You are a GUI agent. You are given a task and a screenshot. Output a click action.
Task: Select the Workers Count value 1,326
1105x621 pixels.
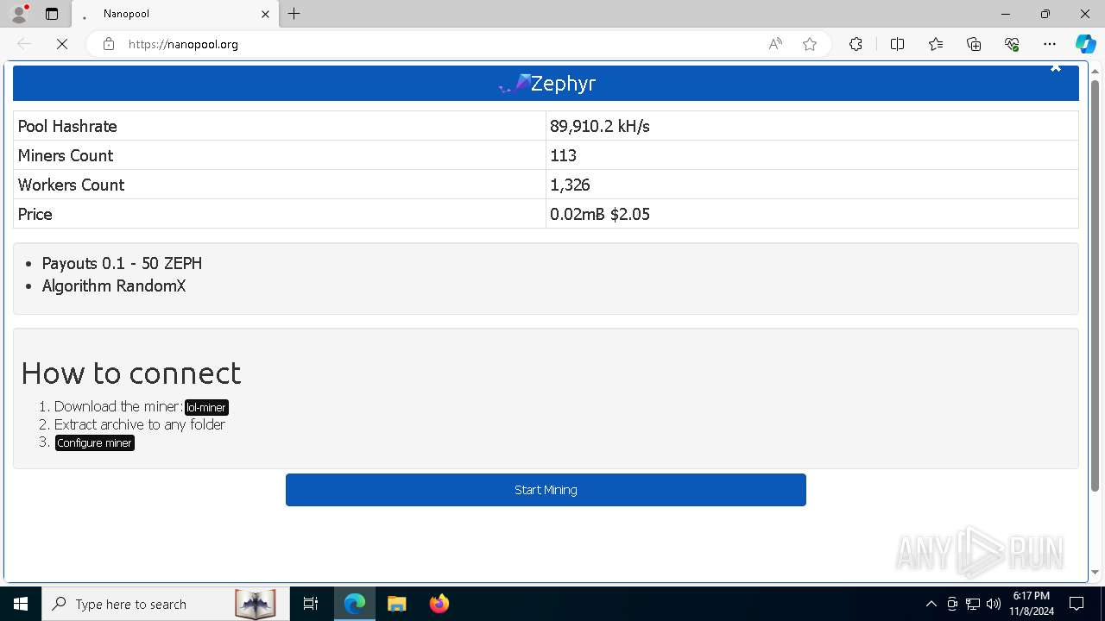coord(570,185)
